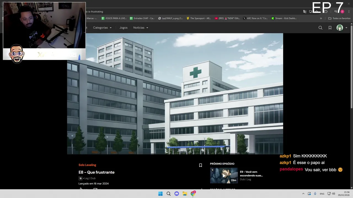Image resolution: width=353 pixels, height=198 pixels.
Task: Play next episode E9 thumbnail
Action: click(224, 175)
